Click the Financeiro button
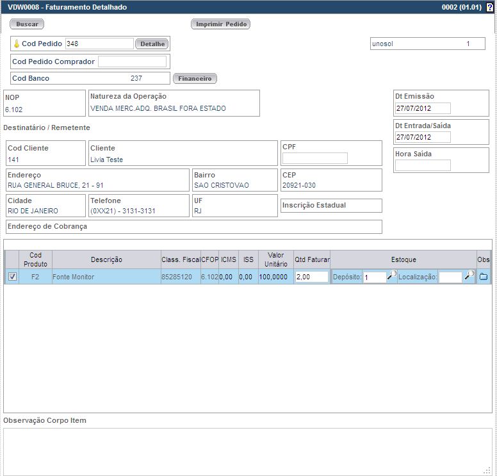The image size is (497, 476). [195, 79]
